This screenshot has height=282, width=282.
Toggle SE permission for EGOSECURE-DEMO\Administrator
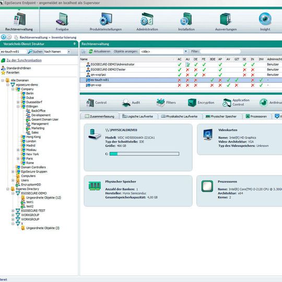click(244, 64)
